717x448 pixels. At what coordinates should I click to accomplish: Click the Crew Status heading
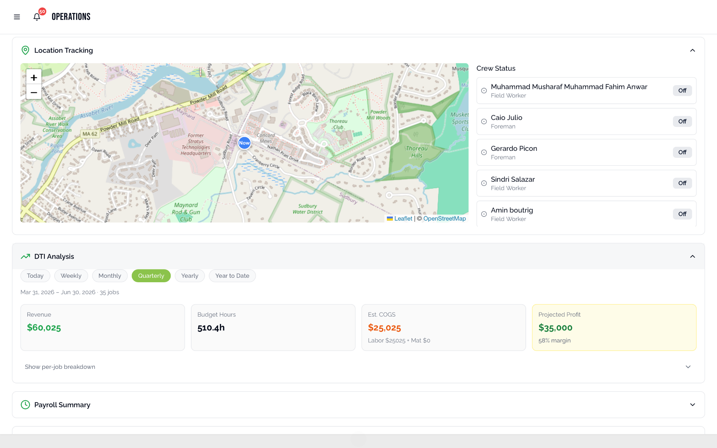pos(496,68)
